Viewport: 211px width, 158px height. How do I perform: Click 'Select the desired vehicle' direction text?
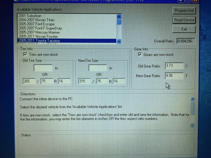[71, 107]
